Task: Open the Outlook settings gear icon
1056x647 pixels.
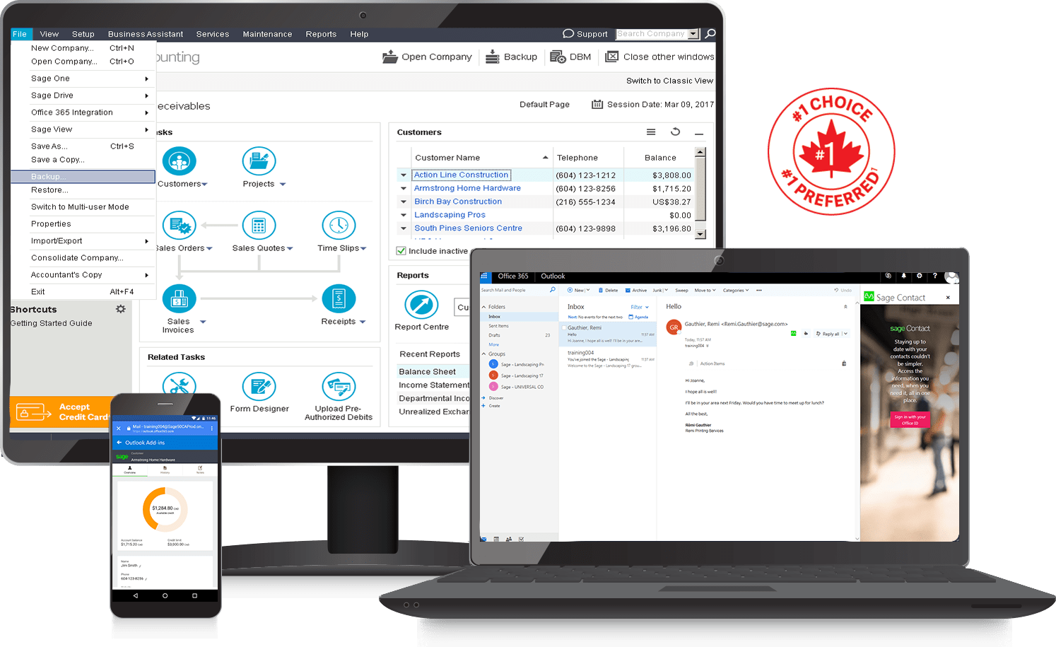Action: pos(919,276)
